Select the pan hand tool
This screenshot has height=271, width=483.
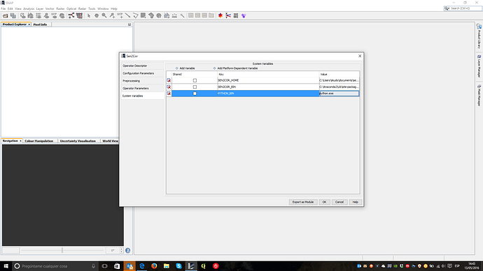pos(97,15)
